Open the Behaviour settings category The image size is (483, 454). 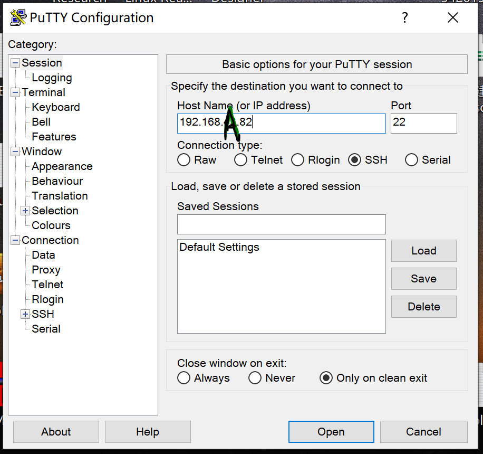[57, 181]
